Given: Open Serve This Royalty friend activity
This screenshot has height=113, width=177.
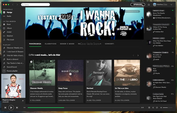Looking at the screenshot, I should tap(159, 13).
